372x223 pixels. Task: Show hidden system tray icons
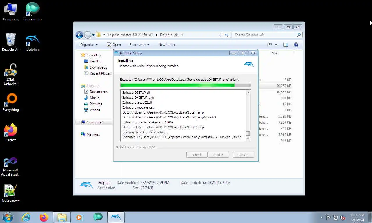pos(321,217)
